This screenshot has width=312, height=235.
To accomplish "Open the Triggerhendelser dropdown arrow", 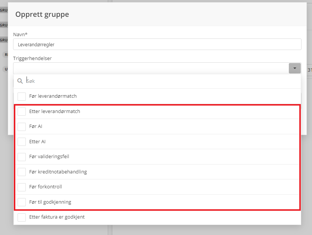I will coord(294,68).
